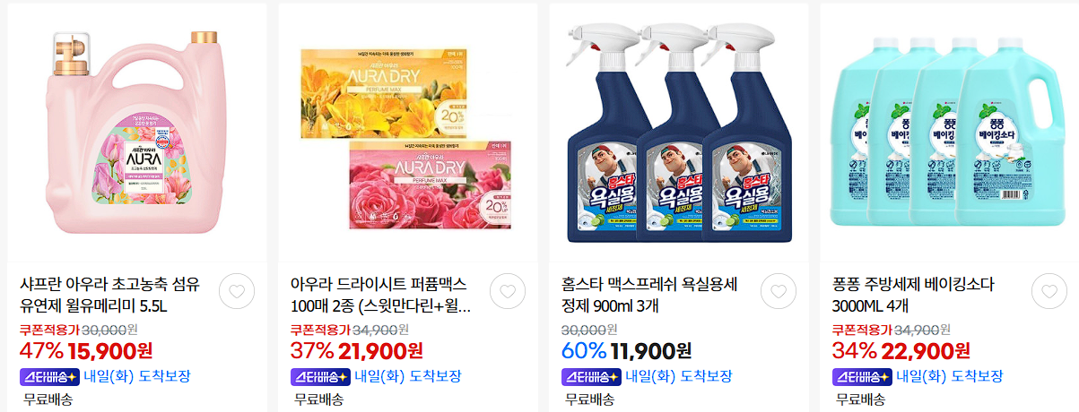This screenshot has height=412, width=1079.
Task: Favorite the Saffron Aura fabric softener with heart
Action: click(x=237, y=291)
